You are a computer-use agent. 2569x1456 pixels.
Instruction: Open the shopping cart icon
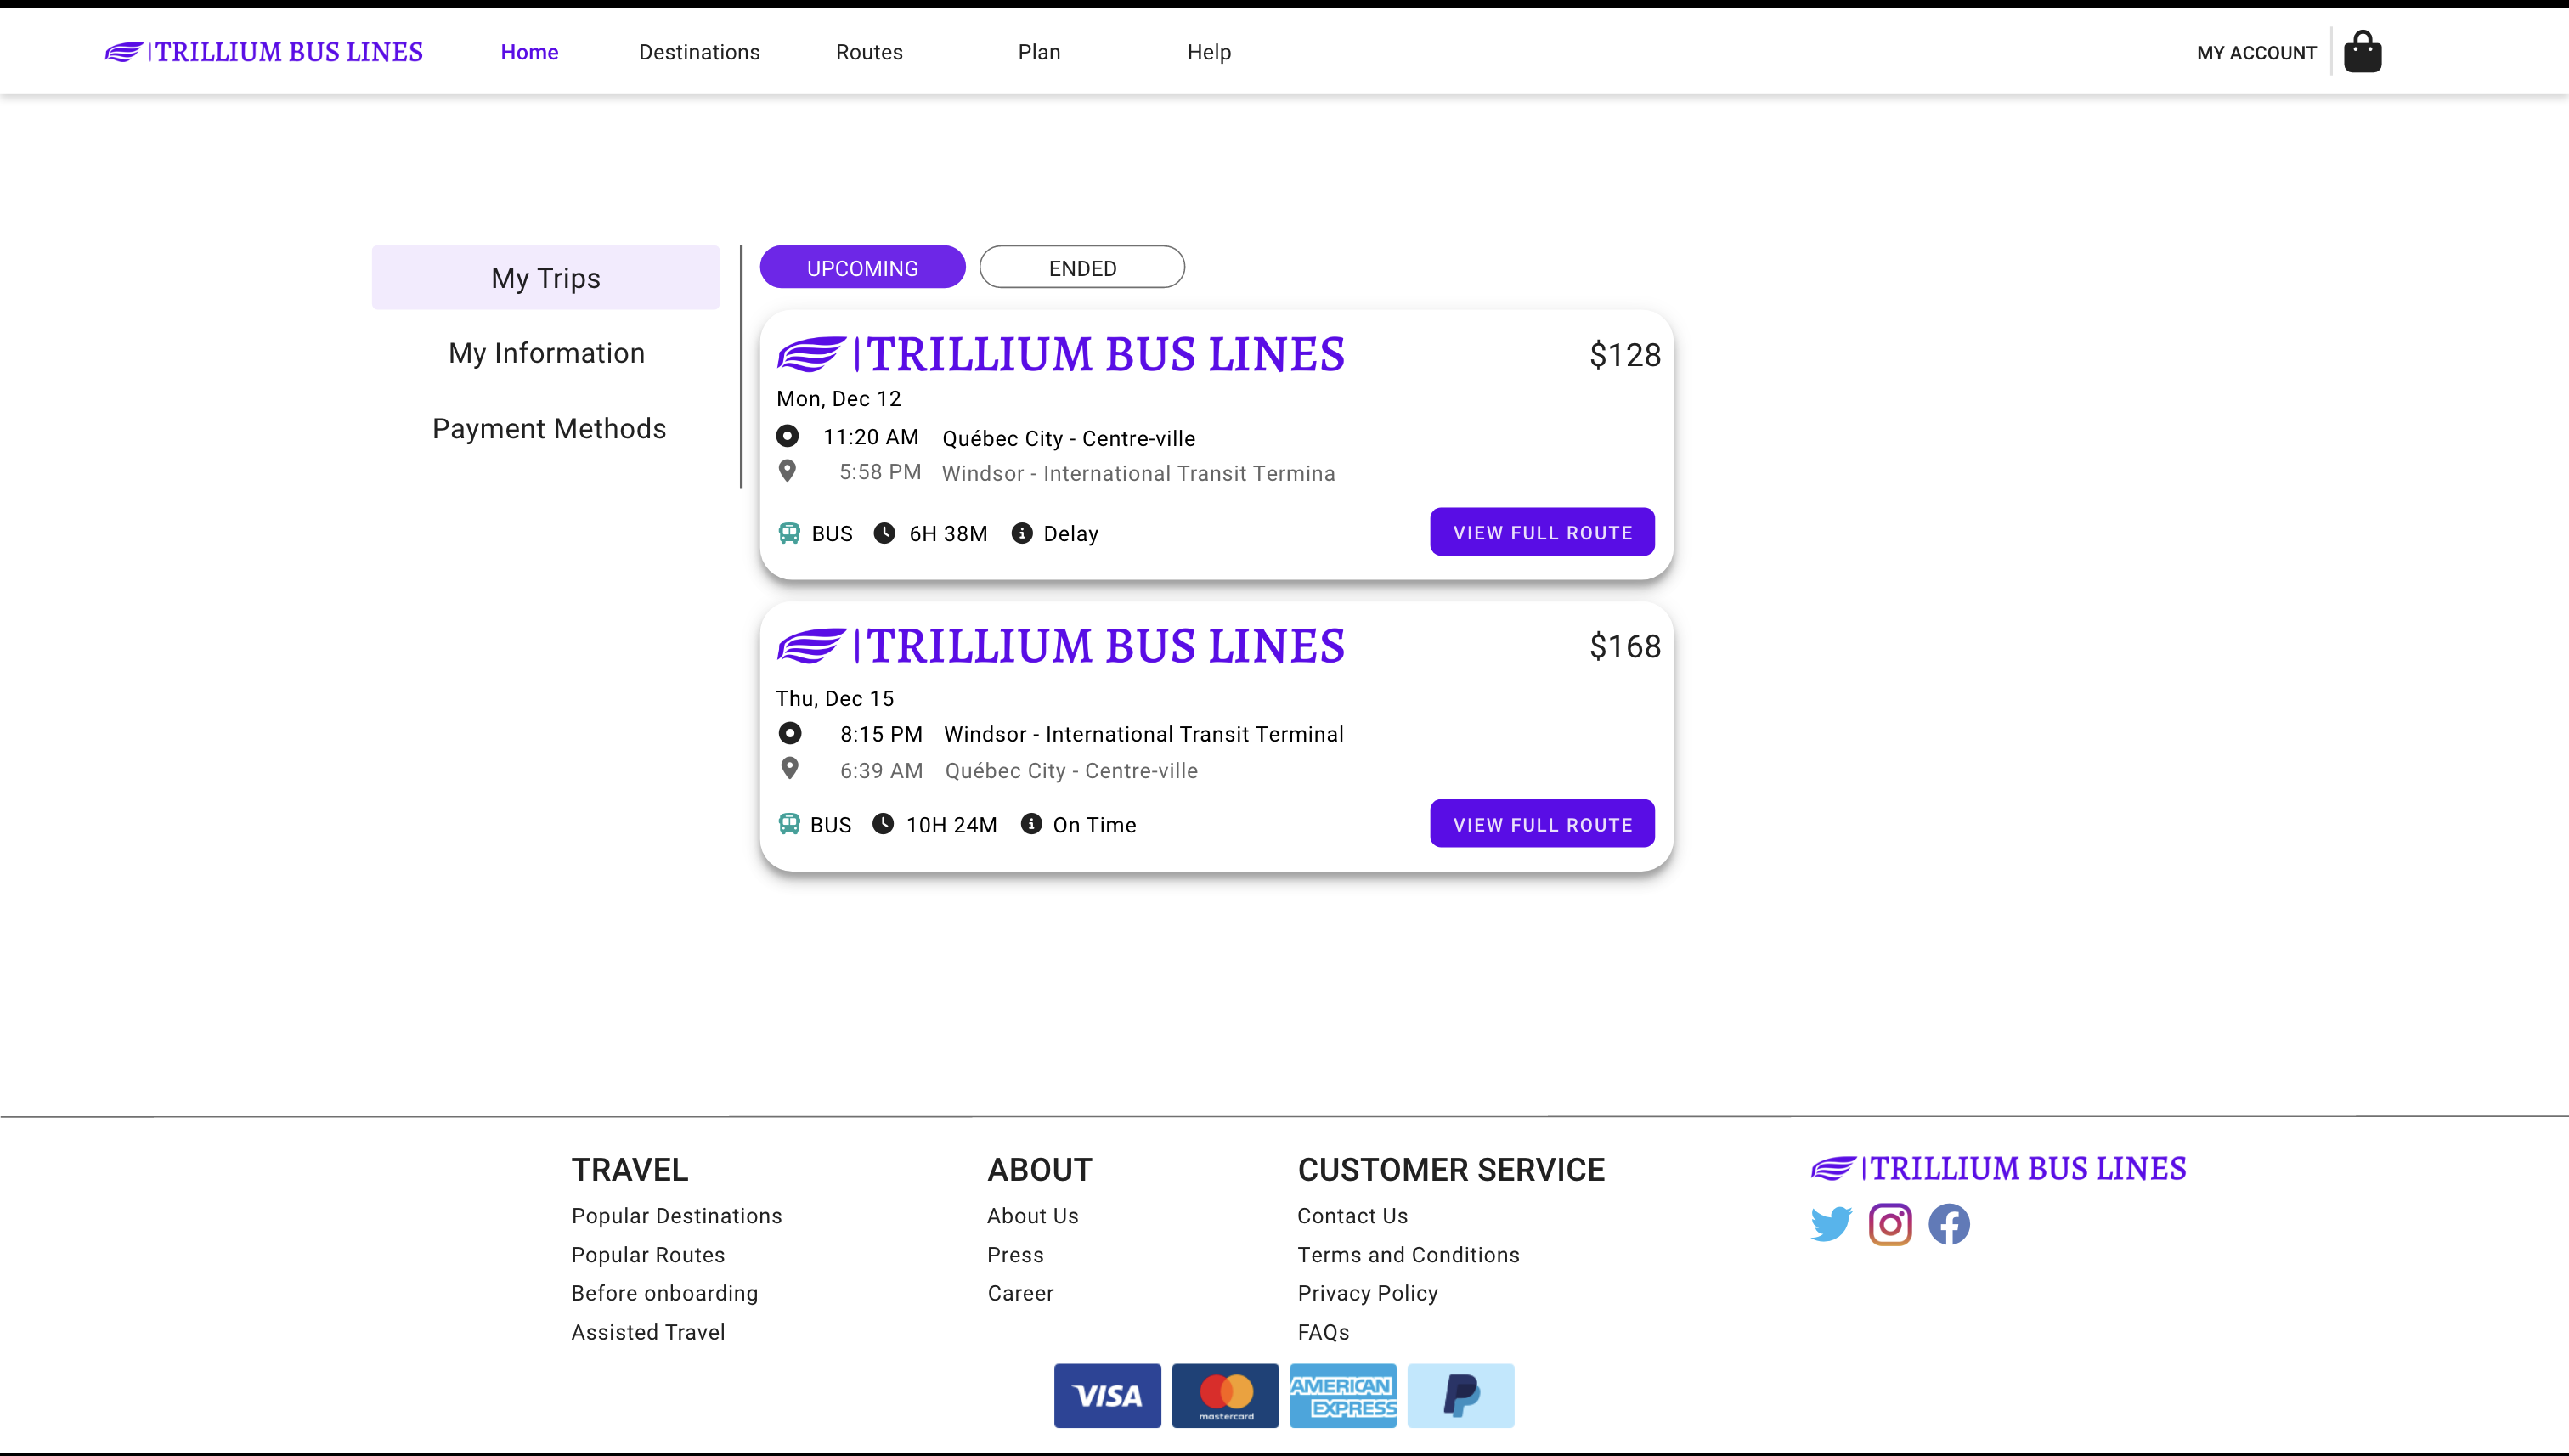pos(2362,51)
